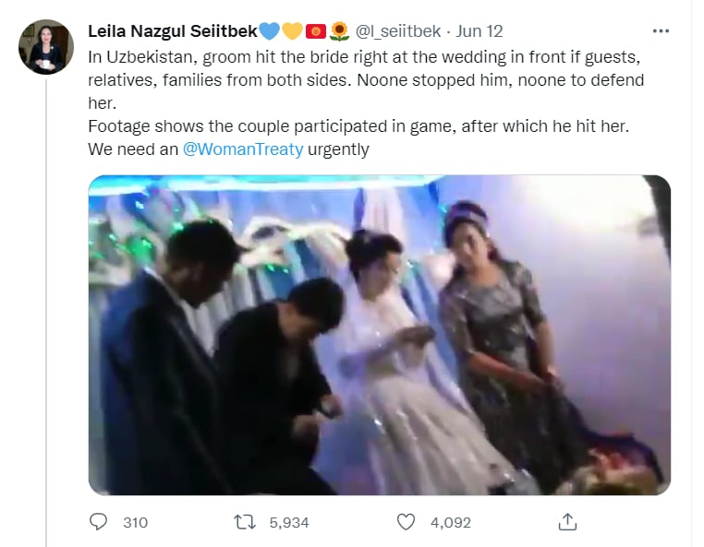Play the embedded wedding video

pyautogui.click(x=380, y=335)
